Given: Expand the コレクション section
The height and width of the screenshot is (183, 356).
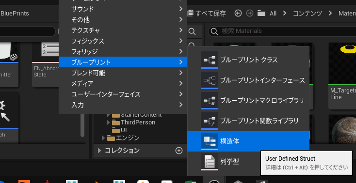Looking at the screenshot, I should tap(99, 151).
